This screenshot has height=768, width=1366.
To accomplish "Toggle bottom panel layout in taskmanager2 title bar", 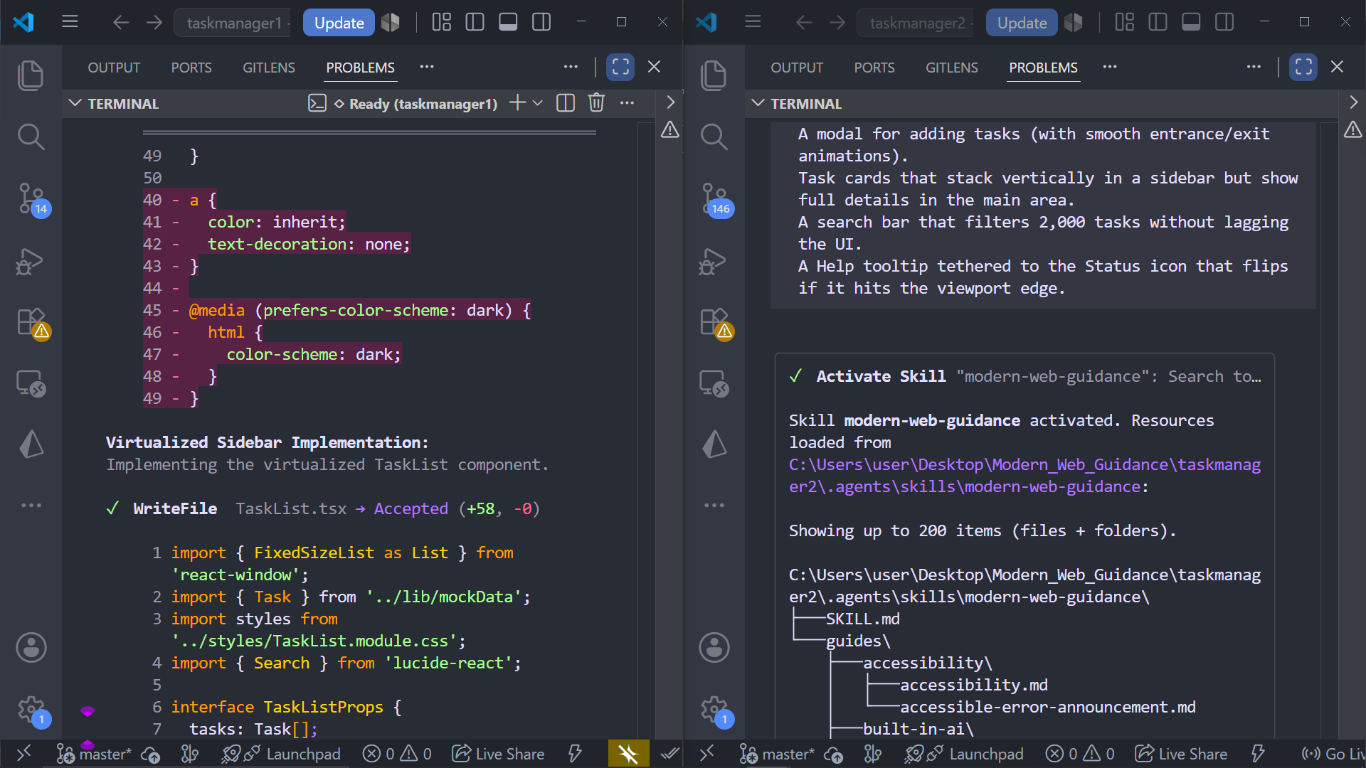I will (1191, 23).
